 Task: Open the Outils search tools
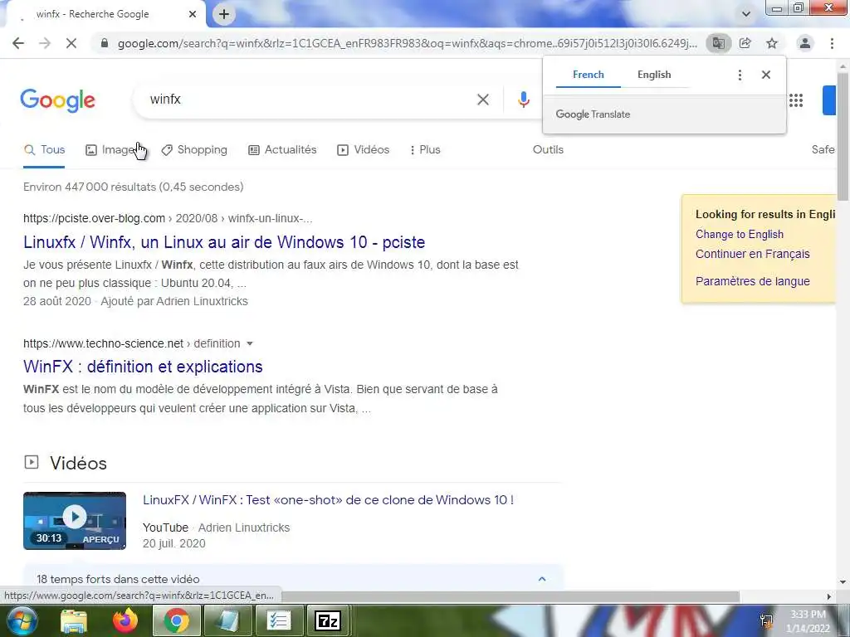[548, 150]
